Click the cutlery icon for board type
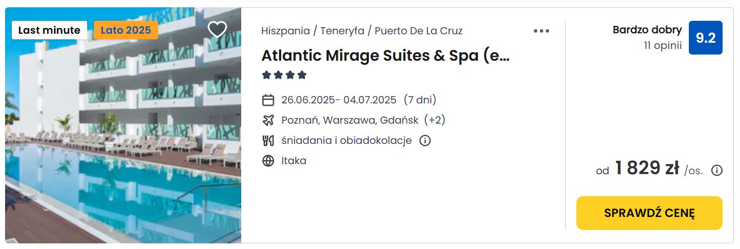The height and width of the screenshot is (249, 740). 268,141
